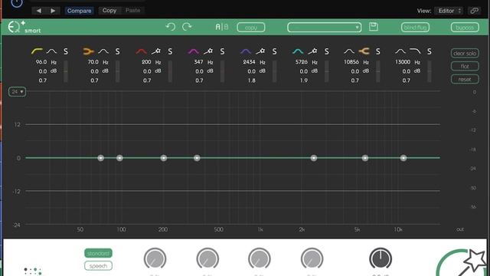Solo the 200 Hz band with its S button
Image resolution: width=490 pixels, height=276 pixels.
pyautogui.click(x=170, y=51)
